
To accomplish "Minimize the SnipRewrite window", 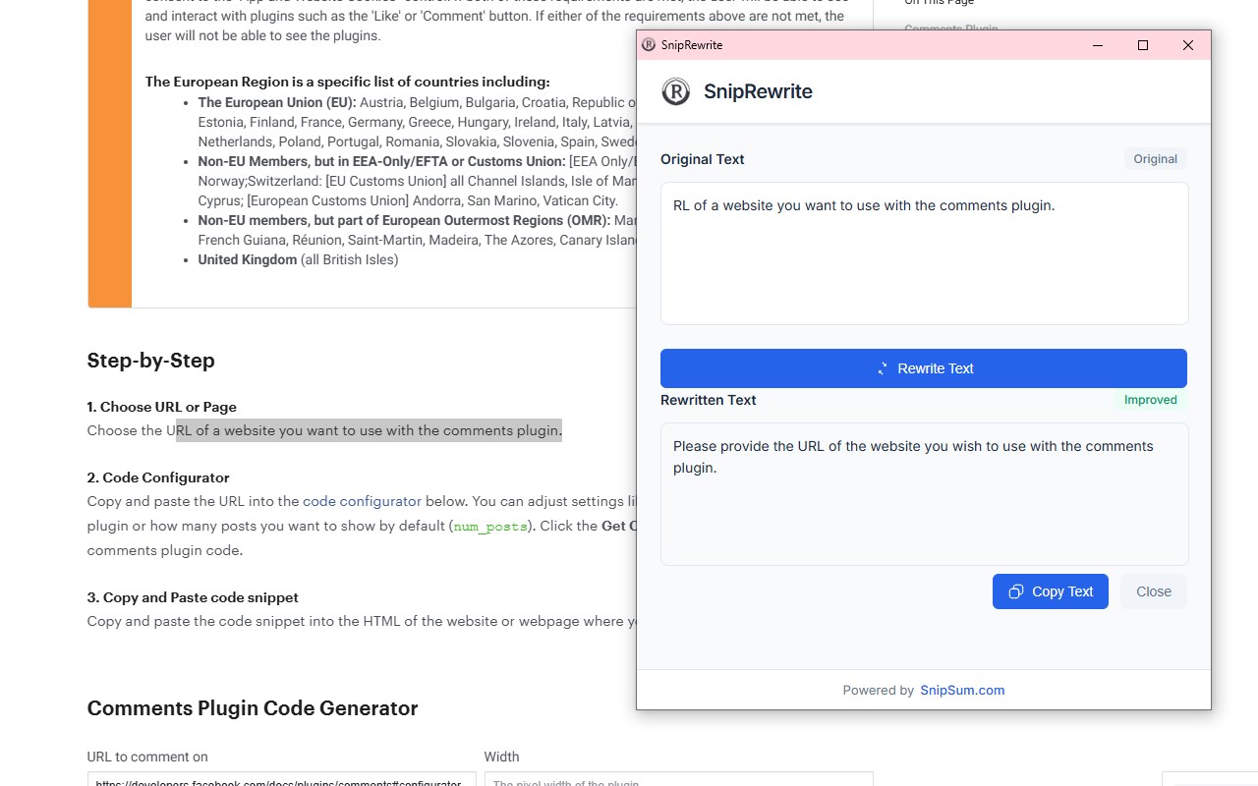I will [1098, 45].
